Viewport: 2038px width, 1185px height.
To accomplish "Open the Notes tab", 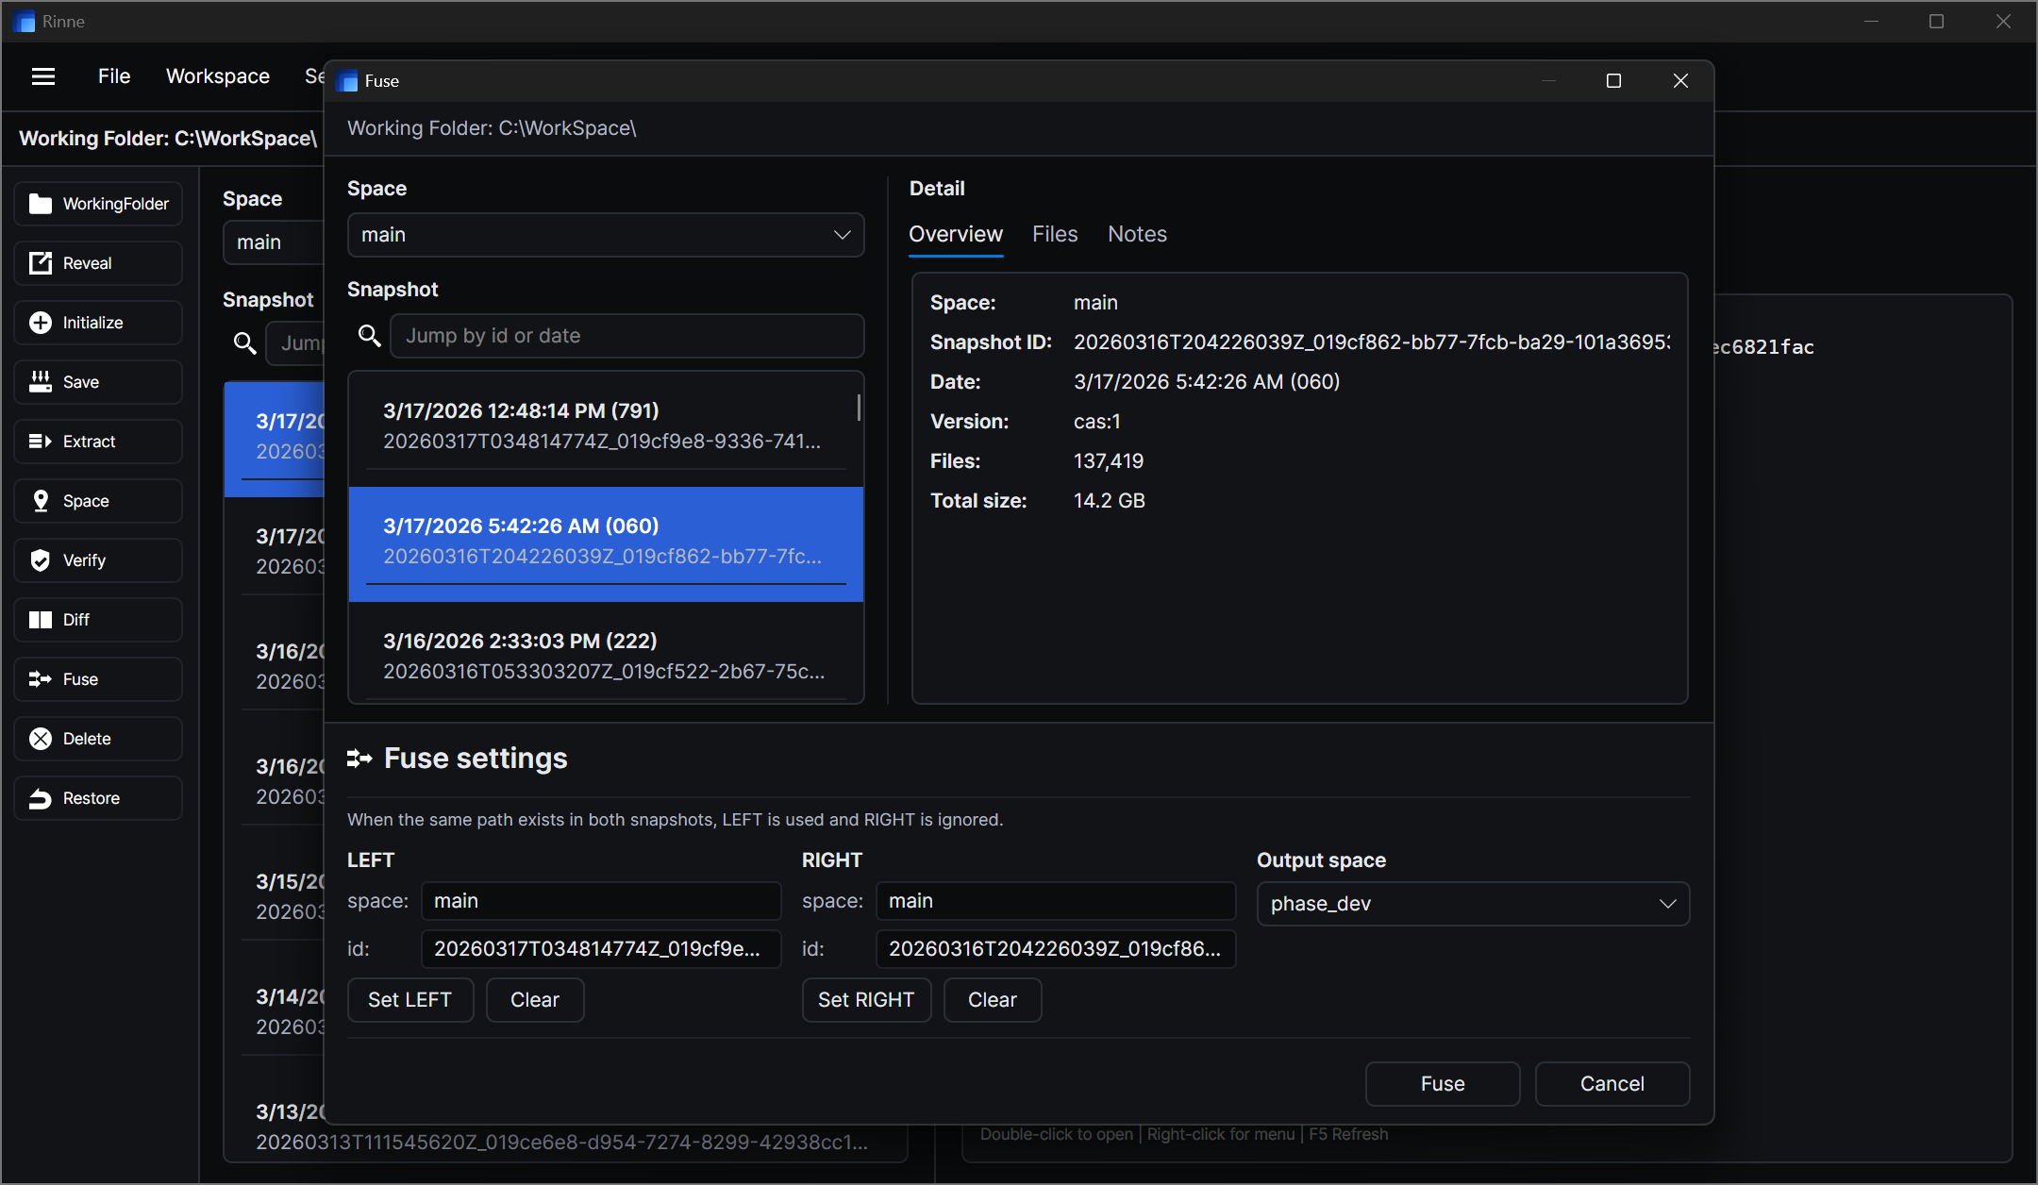I will coord(1137,234).
